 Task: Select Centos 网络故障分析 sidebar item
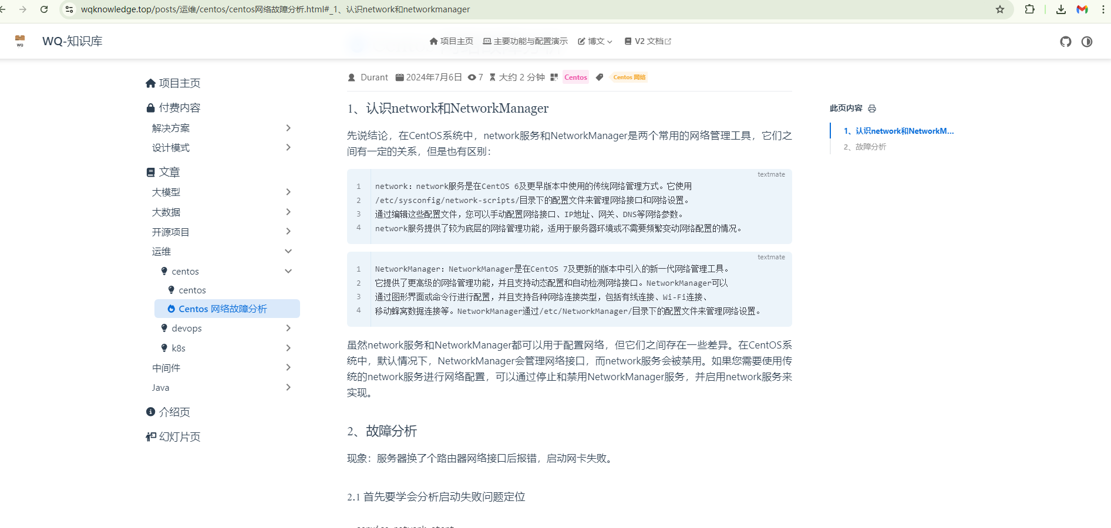click(x=227, y=309)
